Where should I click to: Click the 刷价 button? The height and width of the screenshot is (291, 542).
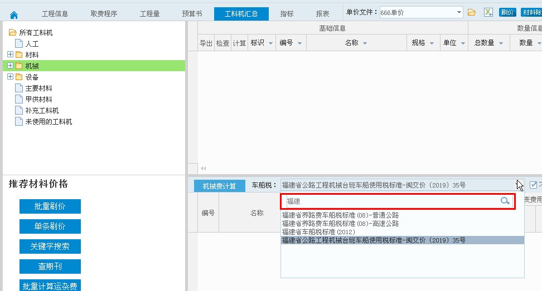507,12
